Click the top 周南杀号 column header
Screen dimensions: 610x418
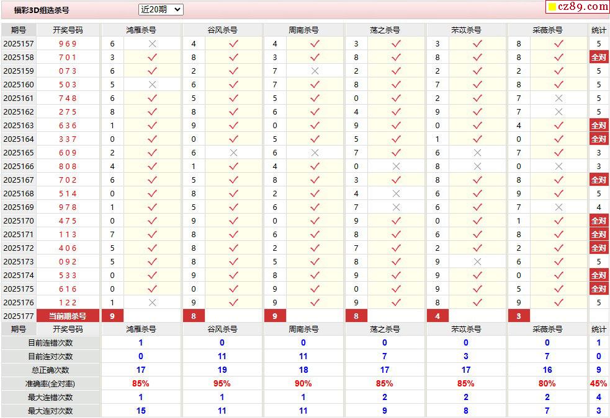pos(304,30)
